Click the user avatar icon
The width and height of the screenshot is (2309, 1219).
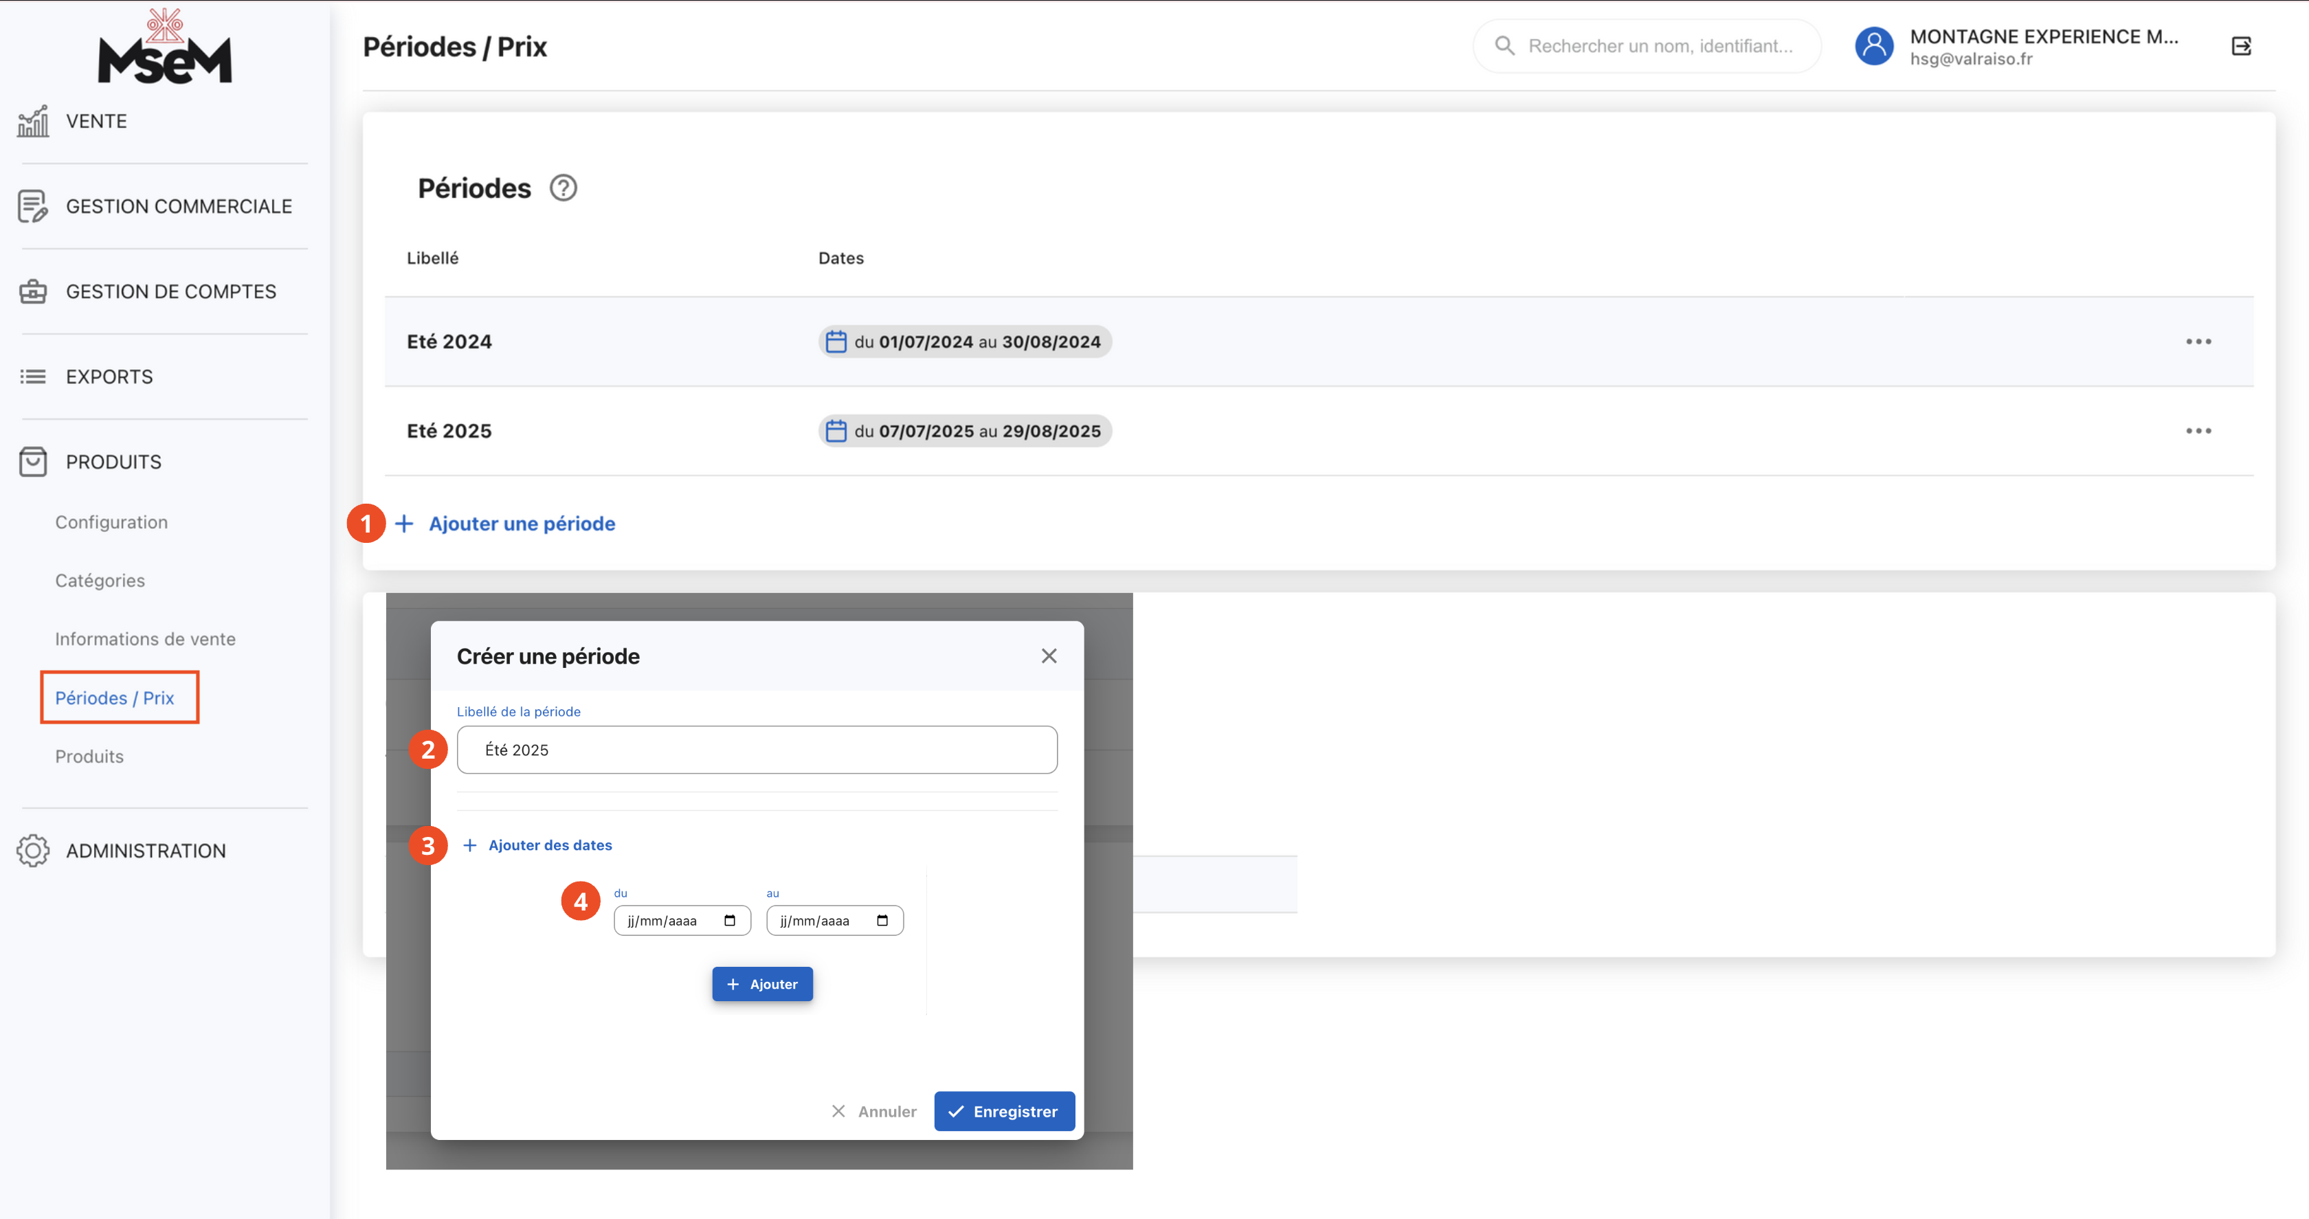(1873, 47)
